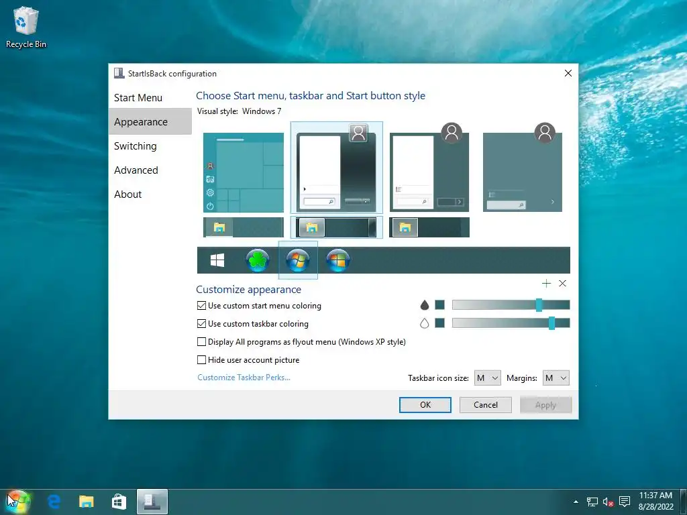Click StartIsBack taskbar button
Viewport: 687px width, 515px height.
coord(152,502)
